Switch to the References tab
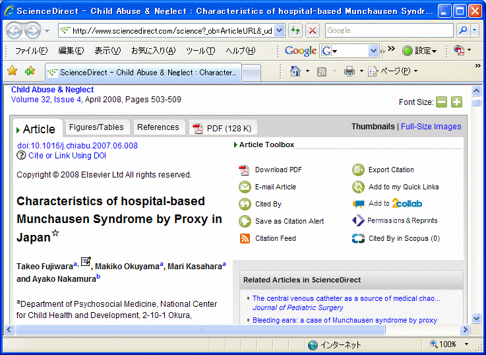Viewport: 486px width, 355px height. (158, 127)
